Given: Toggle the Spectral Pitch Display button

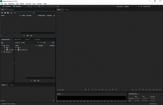Looking at the screenshot, I should click(32, 6).
